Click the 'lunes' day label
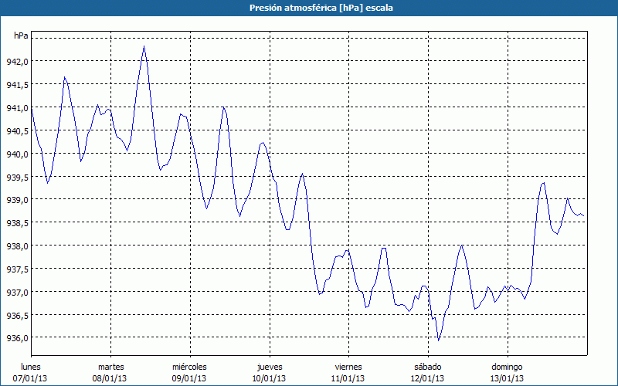Viewport: 618px width, 386px height. tap(32, 366)
